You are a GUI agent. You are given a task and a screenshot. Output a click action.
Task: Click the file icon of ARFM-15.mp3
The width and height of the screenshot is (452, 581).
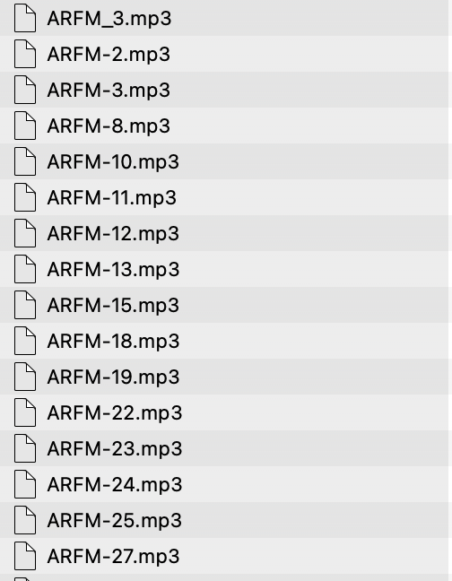tap(25, 305)
